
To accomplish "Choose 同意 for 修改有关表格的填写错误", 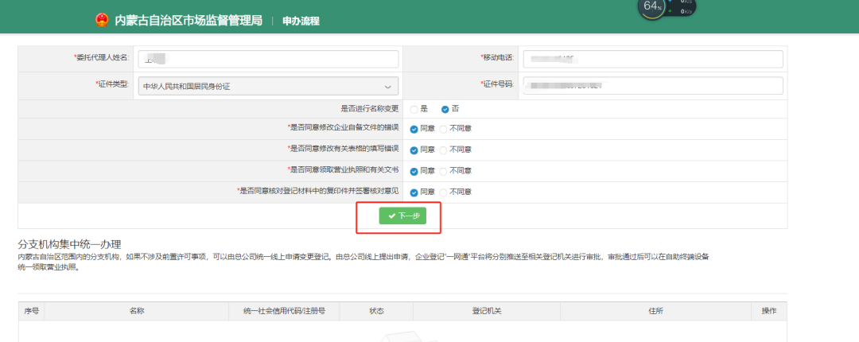I will pyautogui.click(x=414, y=150).
